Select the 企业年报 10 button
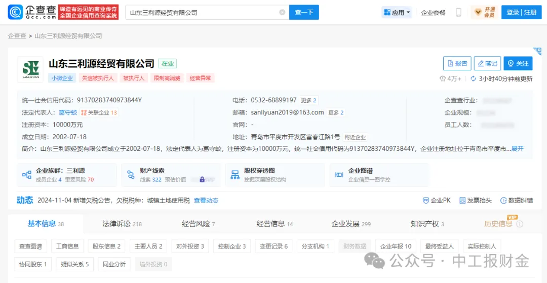The width and height of the screenshot is (547, 283). (x=396, y=247)
